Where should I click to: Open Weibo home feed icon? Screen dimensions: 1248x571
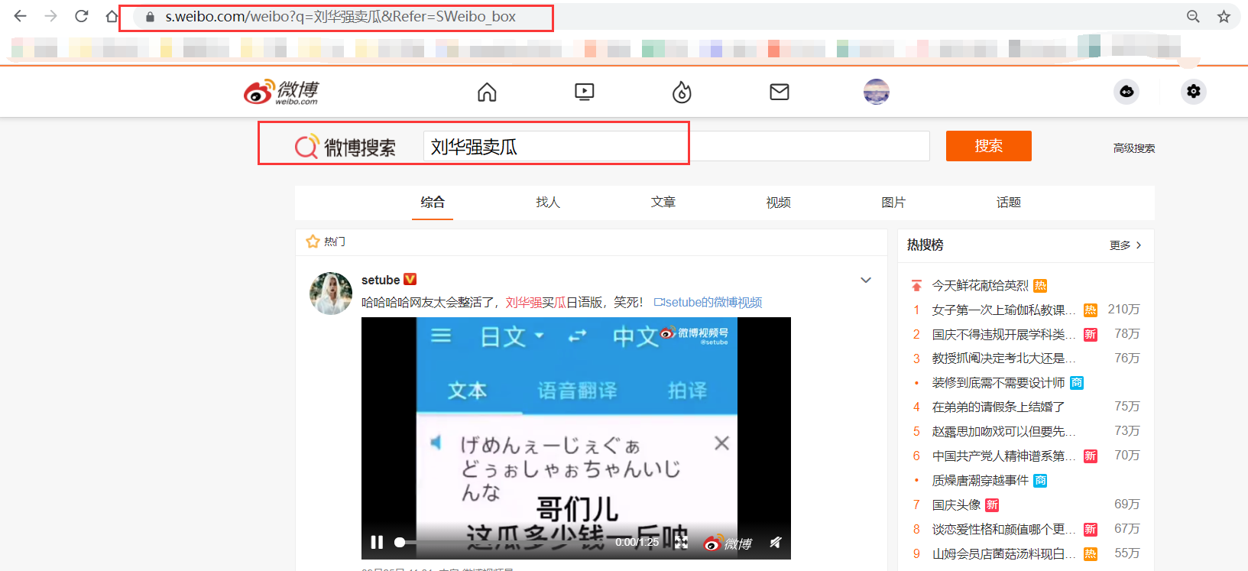[x=487, y=92]
